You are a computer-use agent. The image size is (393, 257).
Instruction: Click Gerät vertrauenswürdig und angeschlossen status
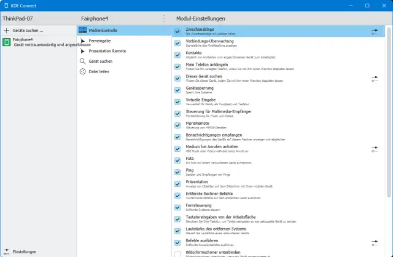click(x=52, y=45)
